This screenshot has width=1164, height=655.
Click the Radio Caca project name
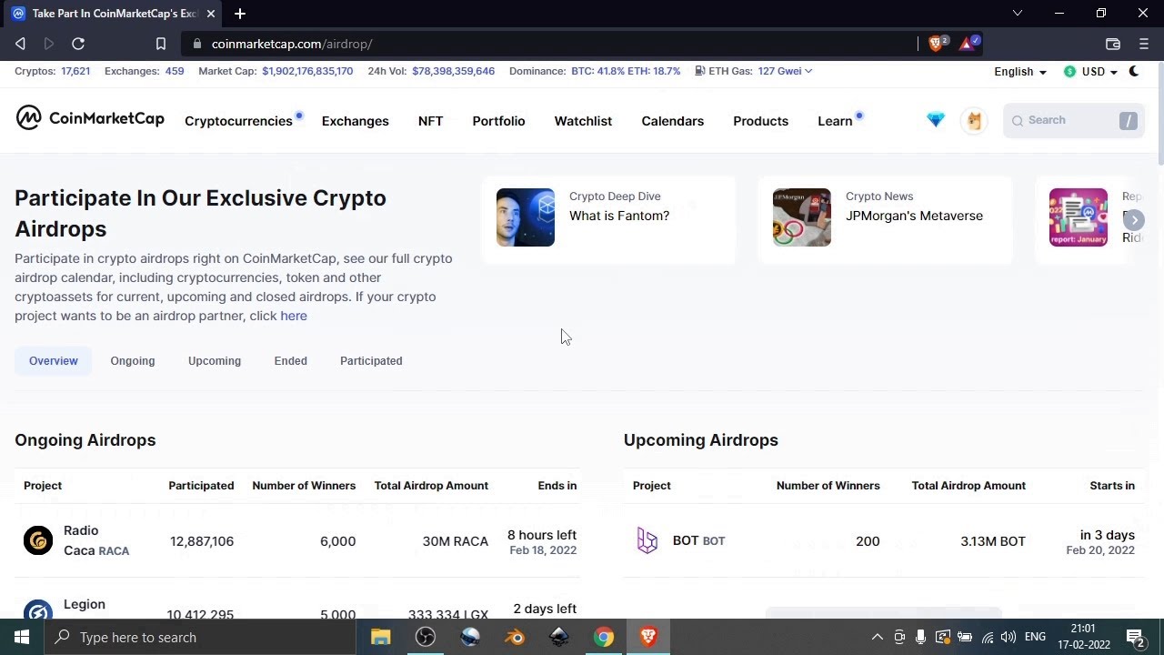[x=96, y=540]
